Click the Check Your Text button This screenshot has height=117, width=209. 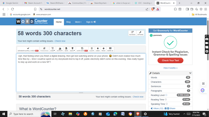(x=170, y=60)
